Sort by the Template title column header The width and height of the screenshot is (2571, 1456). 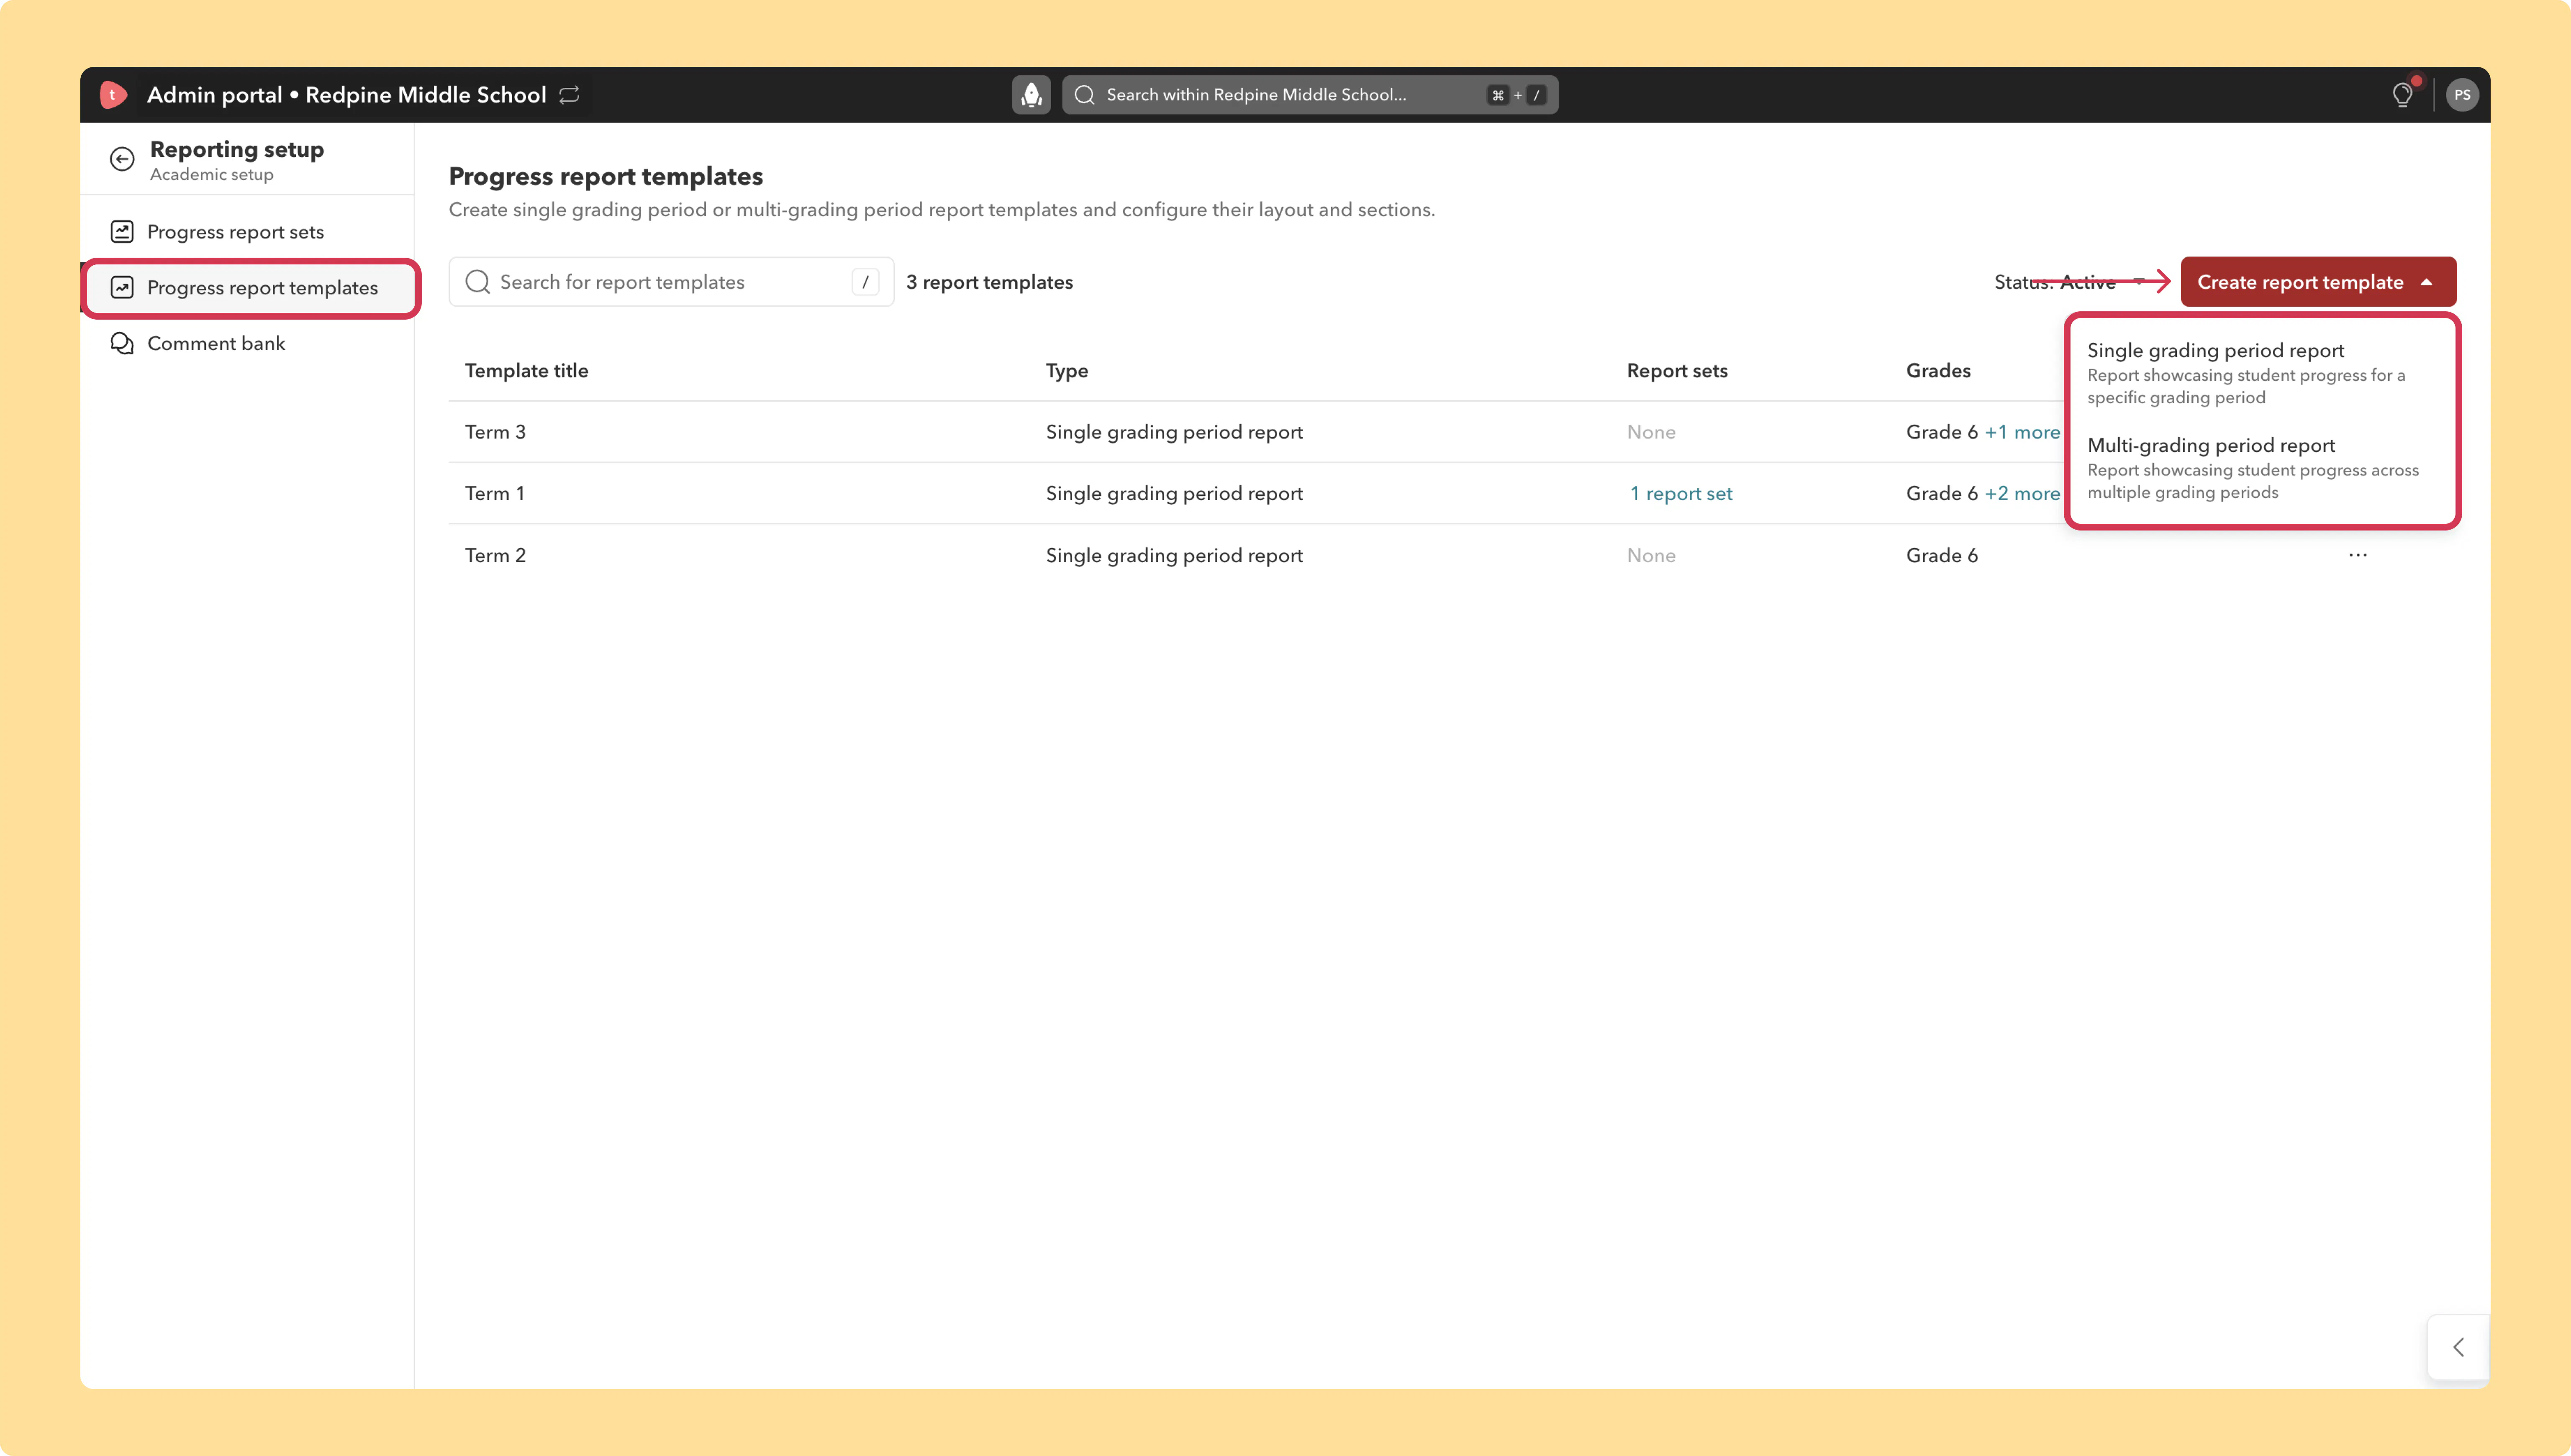tap(526, 371)
